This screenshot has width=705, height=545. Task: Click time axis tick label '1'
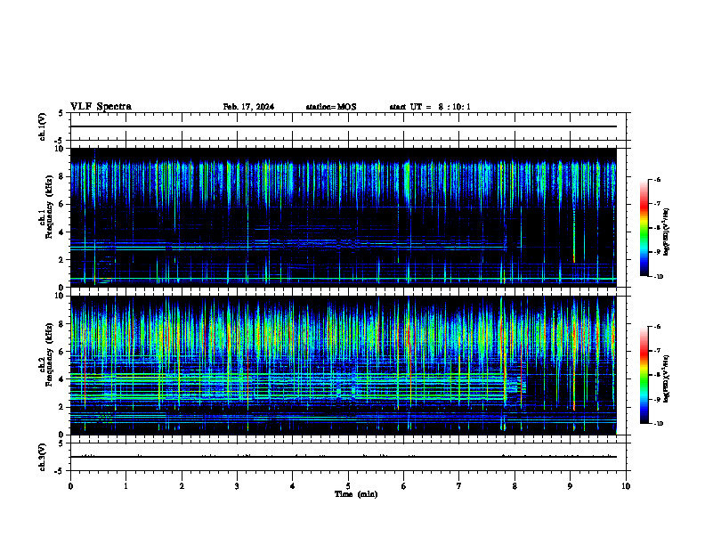tap(126, 486)
